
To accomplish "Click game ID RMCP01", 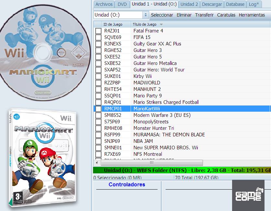I will 113,109.
